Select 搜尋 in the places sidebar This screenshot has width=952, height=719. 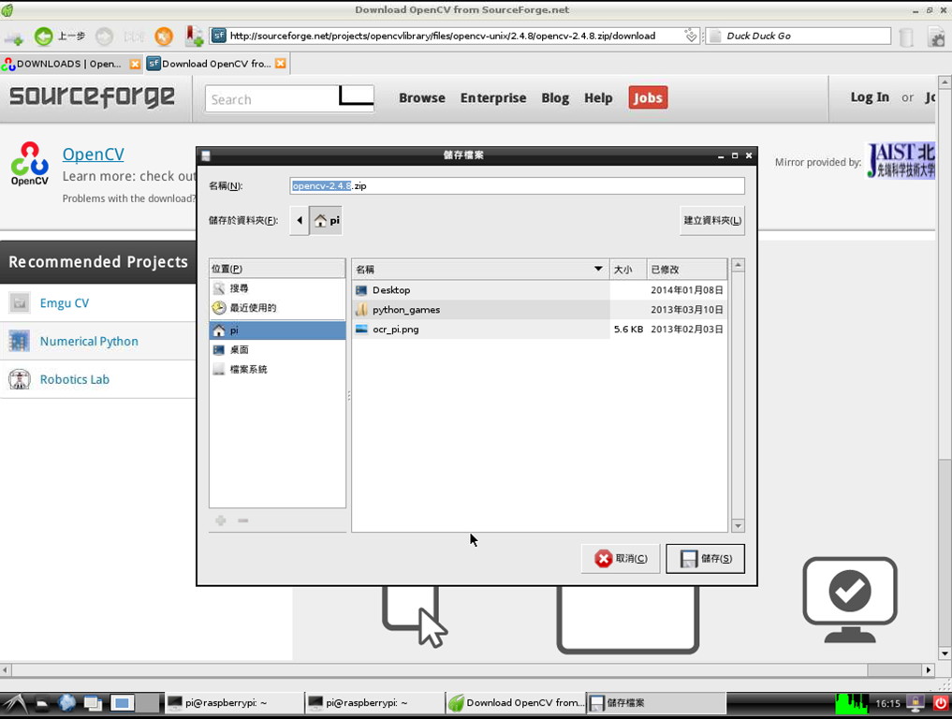(x=277, y=288)
